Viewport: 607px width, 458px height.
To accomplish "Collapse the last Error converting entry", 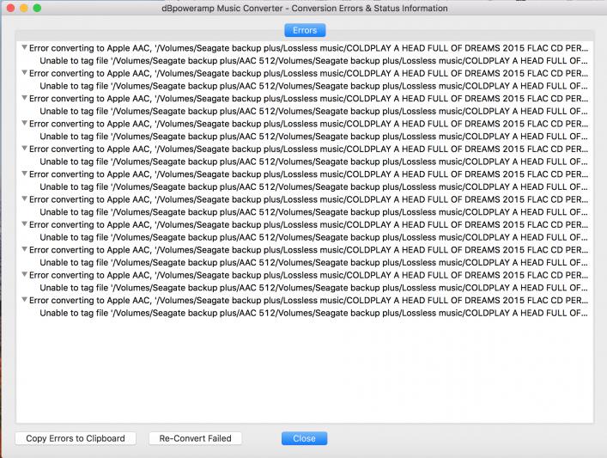I will [x=24, y=300].
